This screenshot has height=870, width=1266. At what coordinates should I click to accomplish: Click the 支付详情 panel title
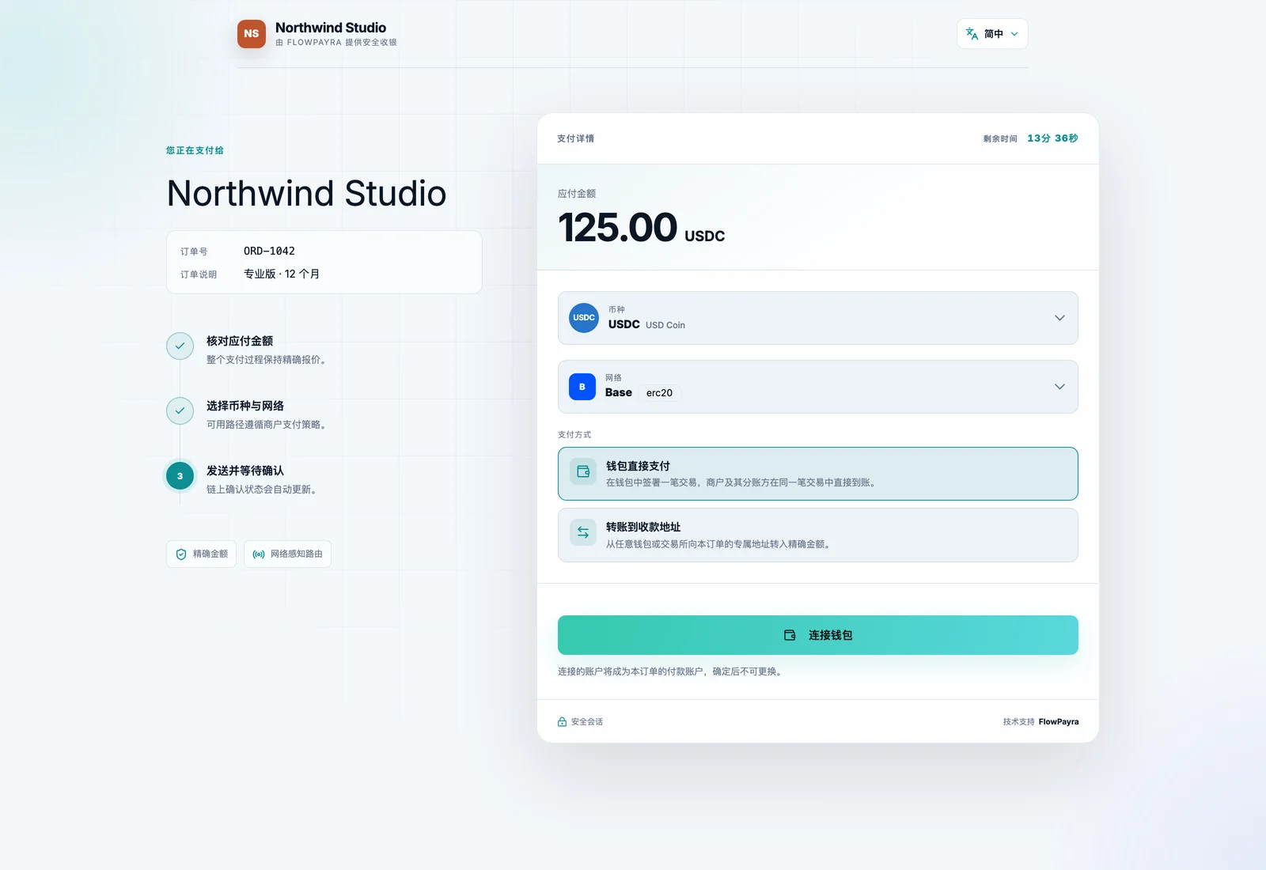pos(576,139)
